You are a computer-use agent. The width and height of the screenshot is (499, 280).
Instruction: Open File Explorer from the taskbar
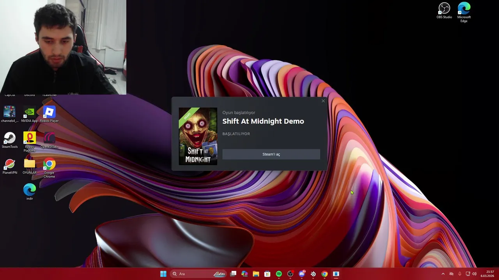256,274
